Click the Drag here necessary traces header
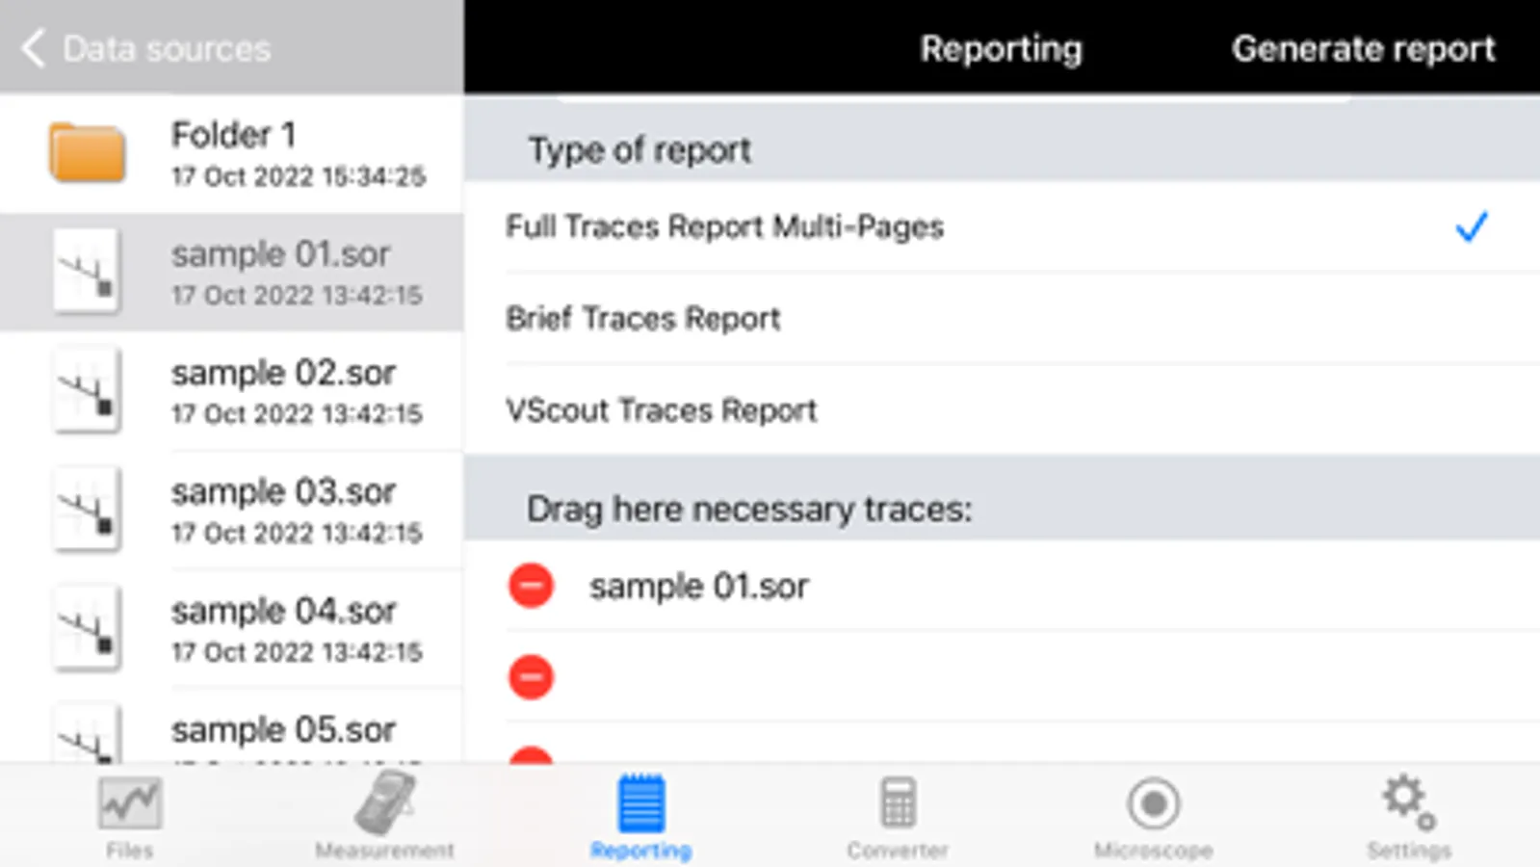The height and width of the screenshot is (867, 1540). (749, 509)
